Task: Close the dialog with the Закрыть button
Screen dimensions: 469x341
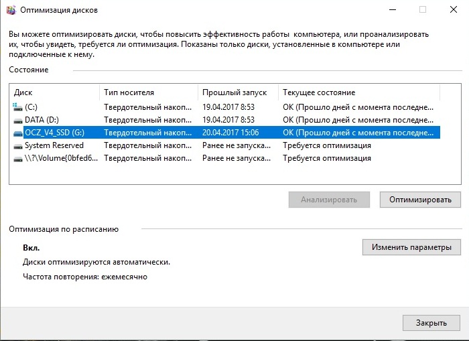Action: pos(431,323)
